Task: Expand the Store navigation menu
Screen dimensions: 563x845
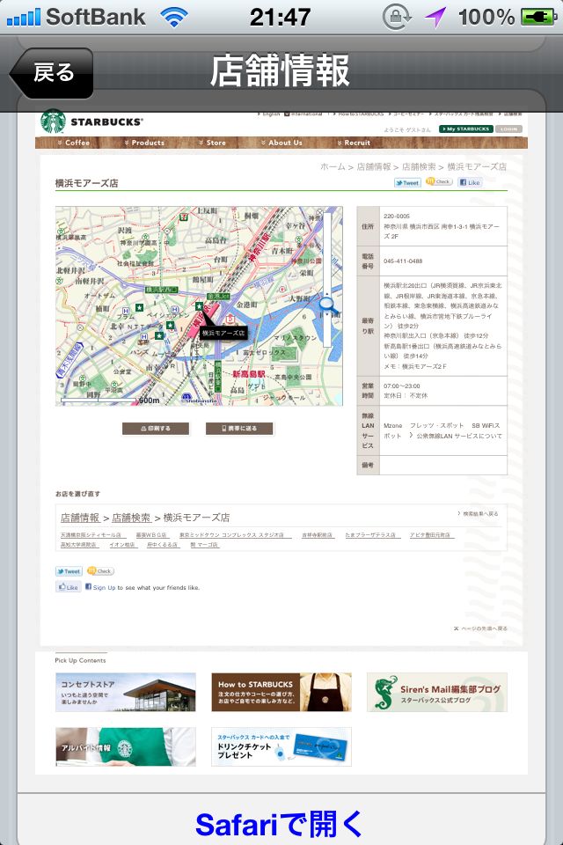Action: click(213, 143)
